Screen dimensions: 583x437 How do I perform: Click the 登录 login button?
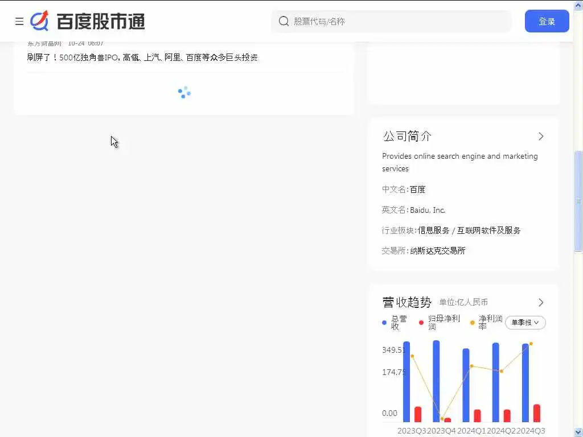[547, 21]
